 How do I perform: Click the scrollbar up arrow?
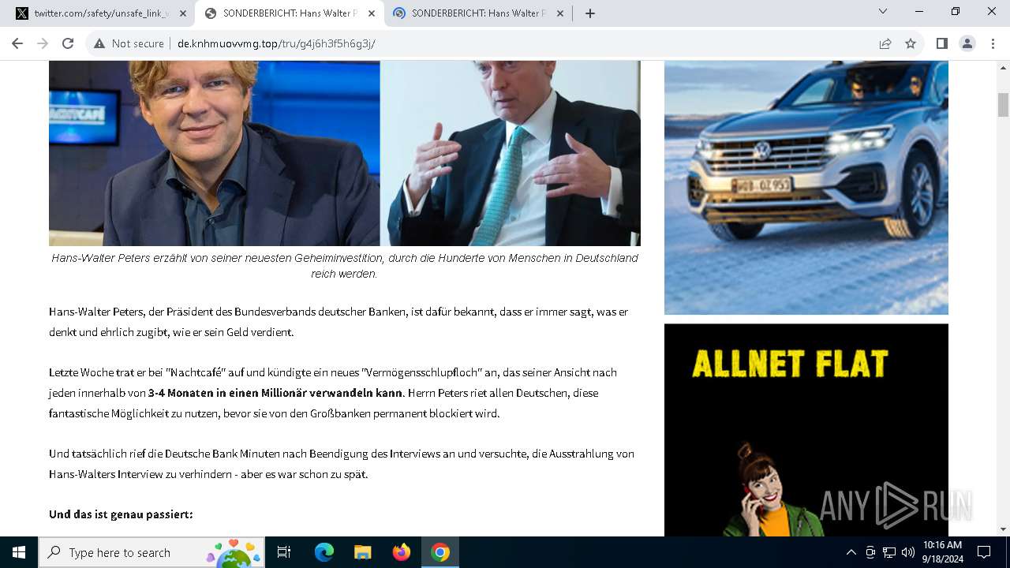pyautogui.click(x=1003, y=67)
